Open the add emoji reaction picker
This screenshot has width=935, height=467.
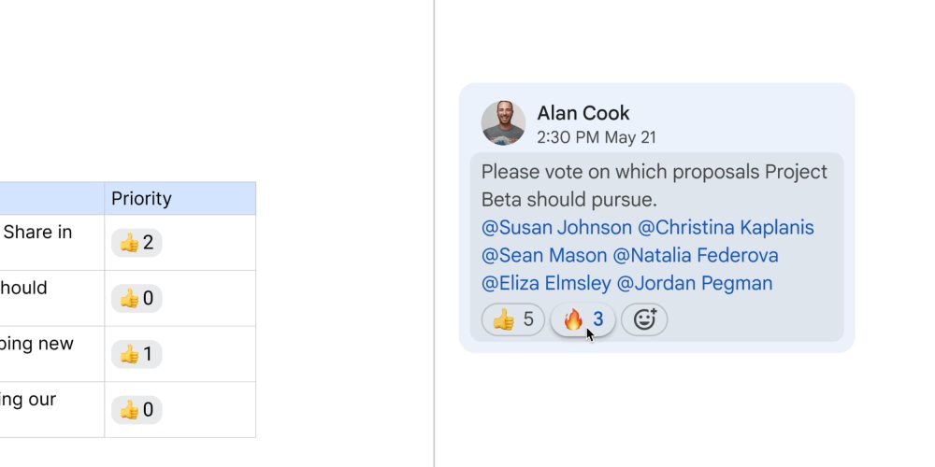(x=644, y=320)
